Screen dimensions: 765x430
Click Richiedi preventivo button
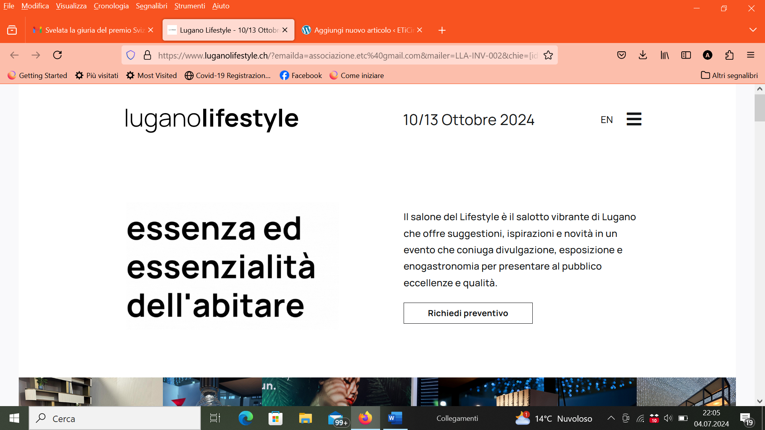point(468,313)
